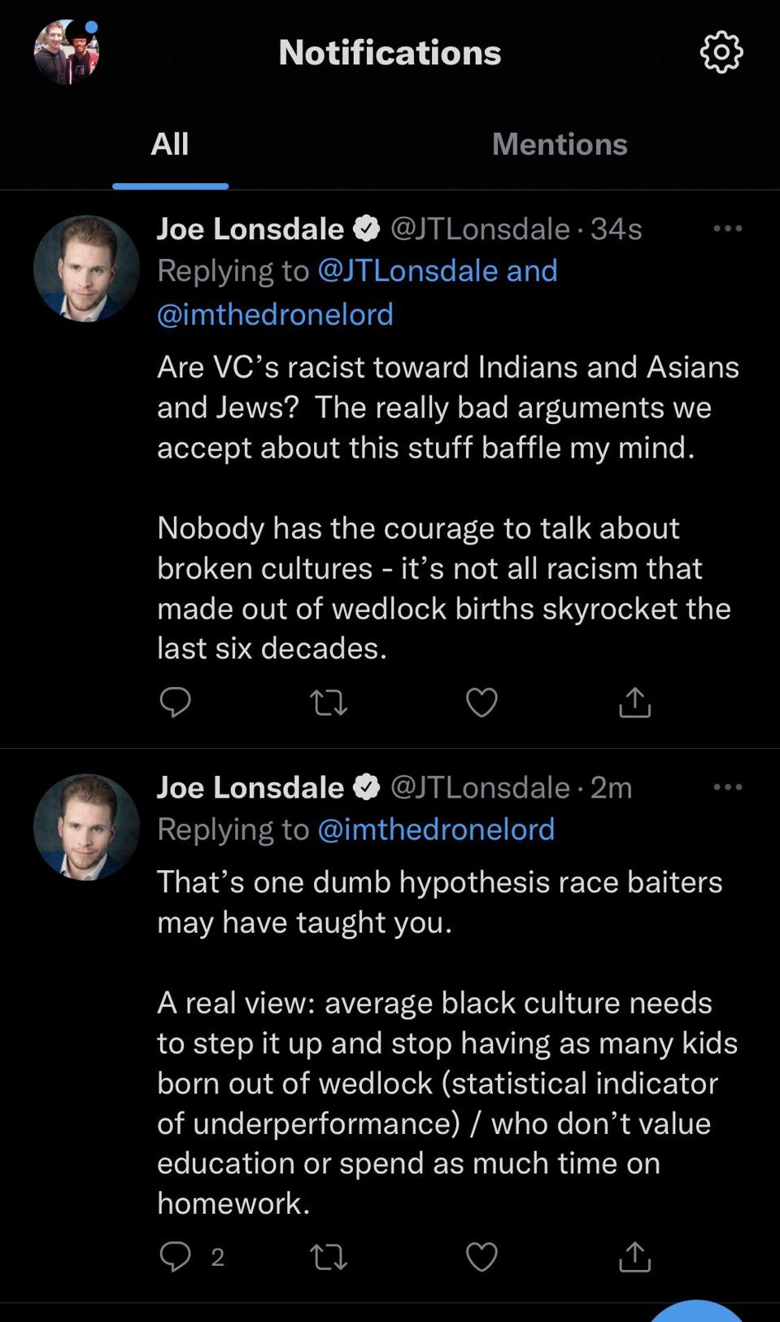Like the 'dumb hypothesis' tweet
Screen dimensions: 780x1322
[x=482, y=1256]
